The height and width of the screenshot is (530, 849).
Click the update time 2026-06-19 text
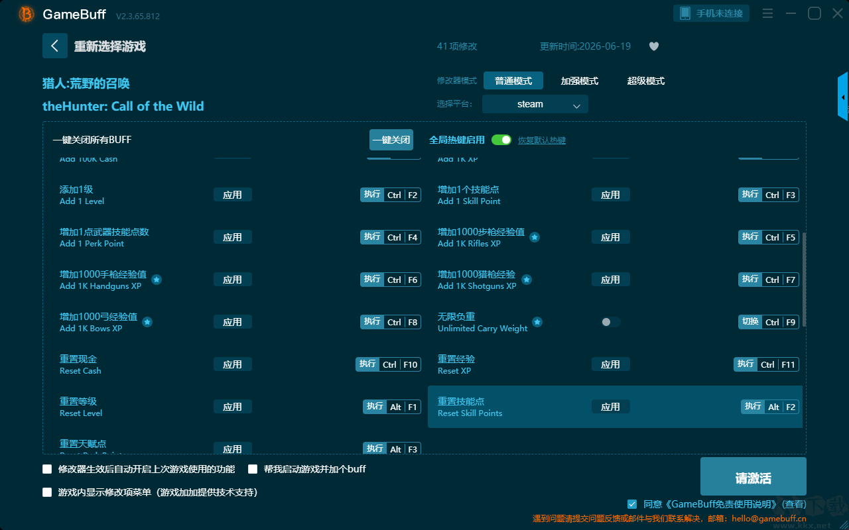pos(586,46)
